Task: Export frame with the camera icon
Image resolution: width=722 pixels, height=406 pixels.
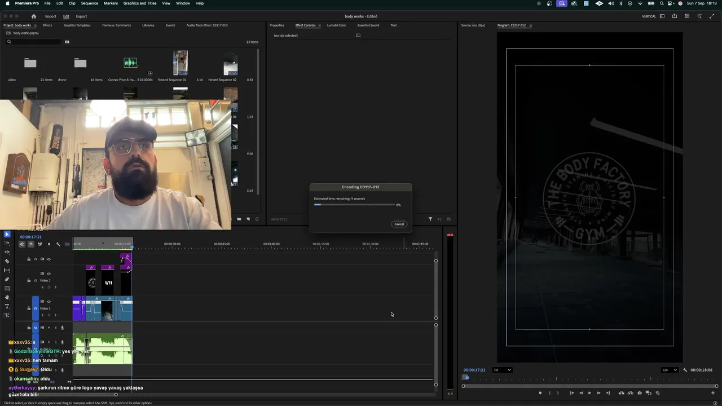Action: tap(640, 393)
